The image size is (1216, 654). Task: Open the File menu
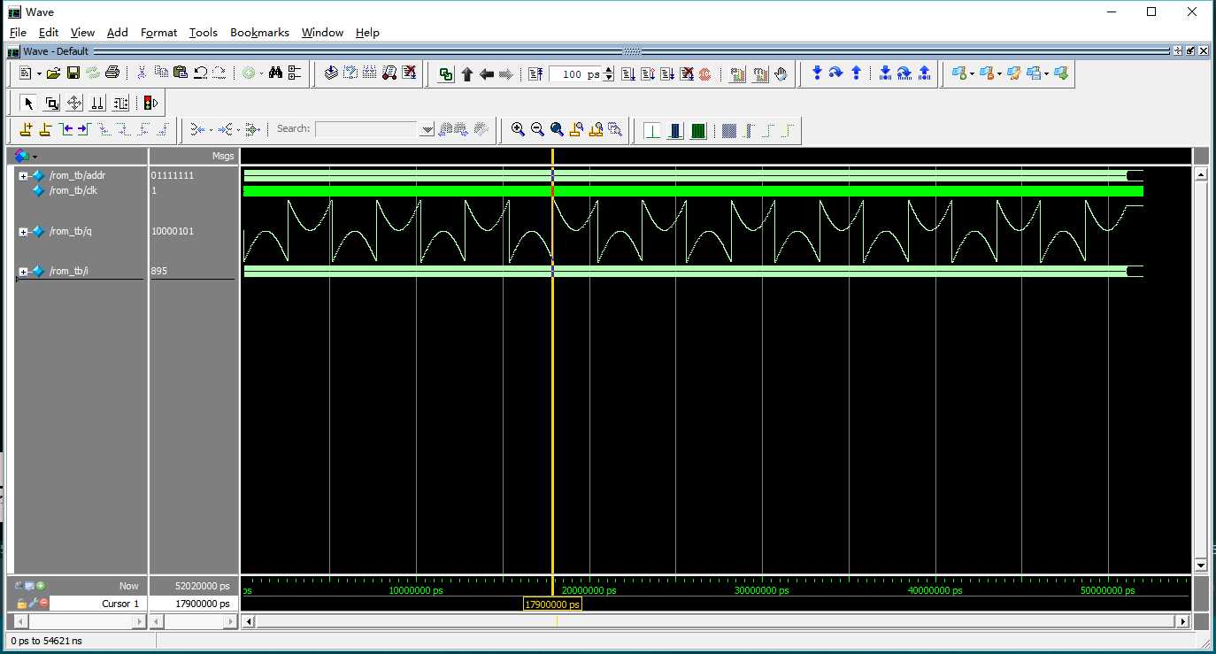click(x=18, y=32)
